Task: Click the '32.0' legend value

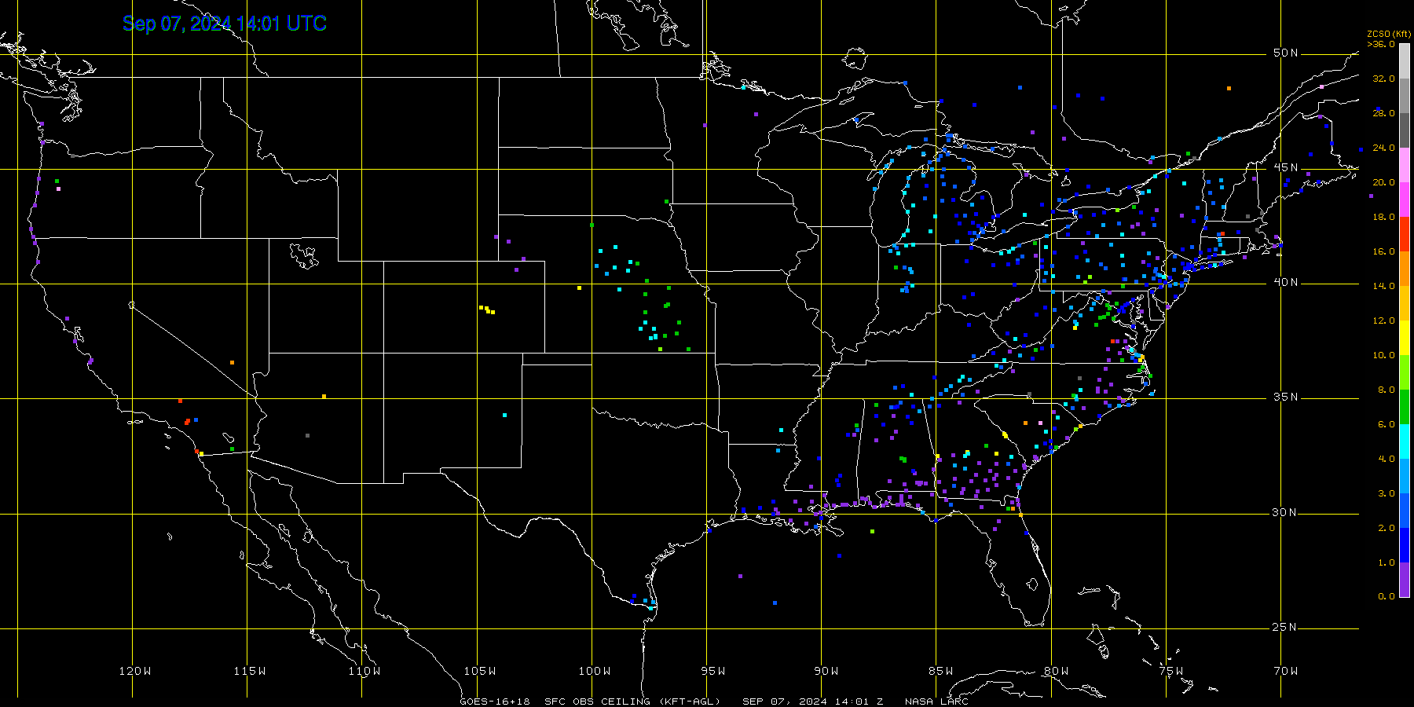Action: pyautogui.click(x=1384, y=79)
